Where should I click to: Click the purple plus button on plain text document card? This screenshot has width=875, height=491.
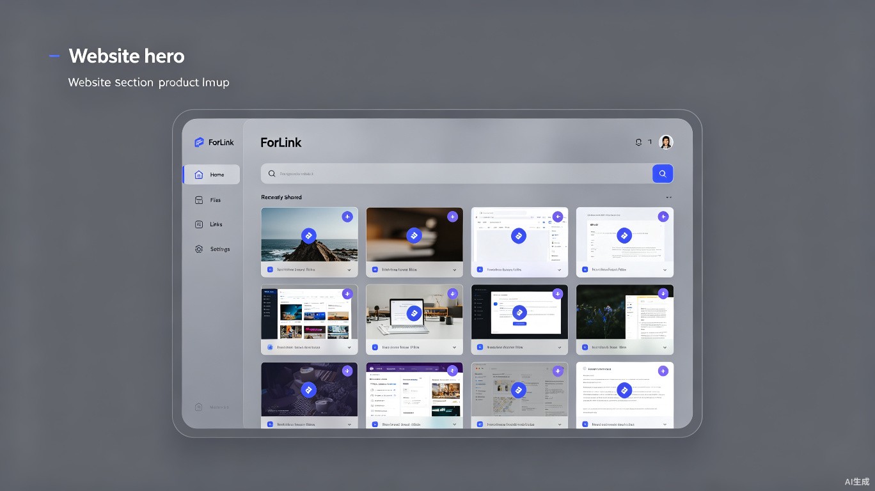tap(663, 371)
